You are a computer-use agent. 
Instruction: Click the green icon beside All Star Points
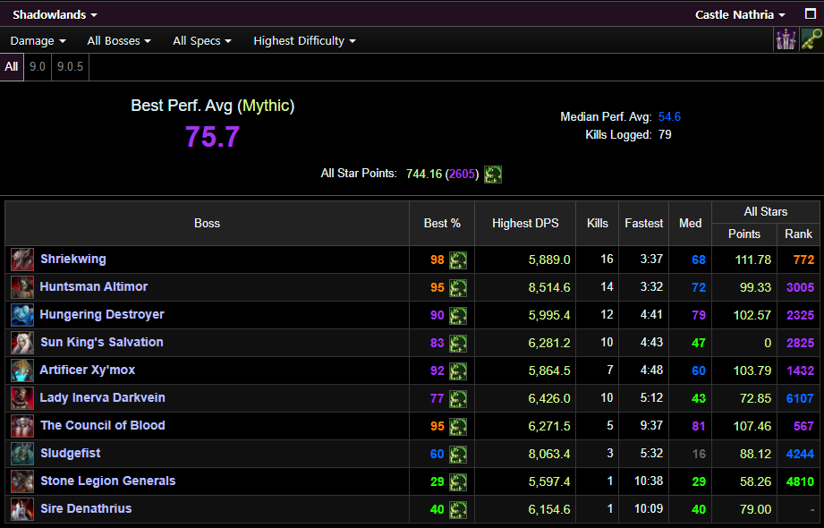click(492, 175)
